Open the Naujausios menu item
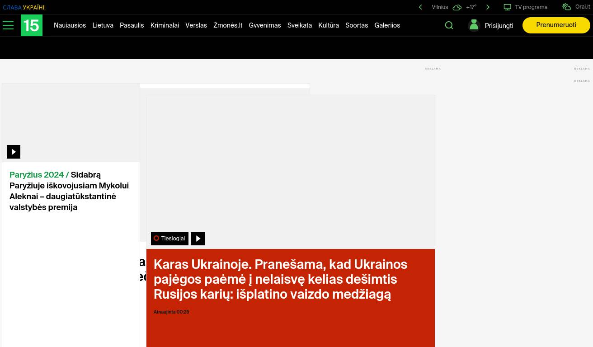 (x=70, y=26)
